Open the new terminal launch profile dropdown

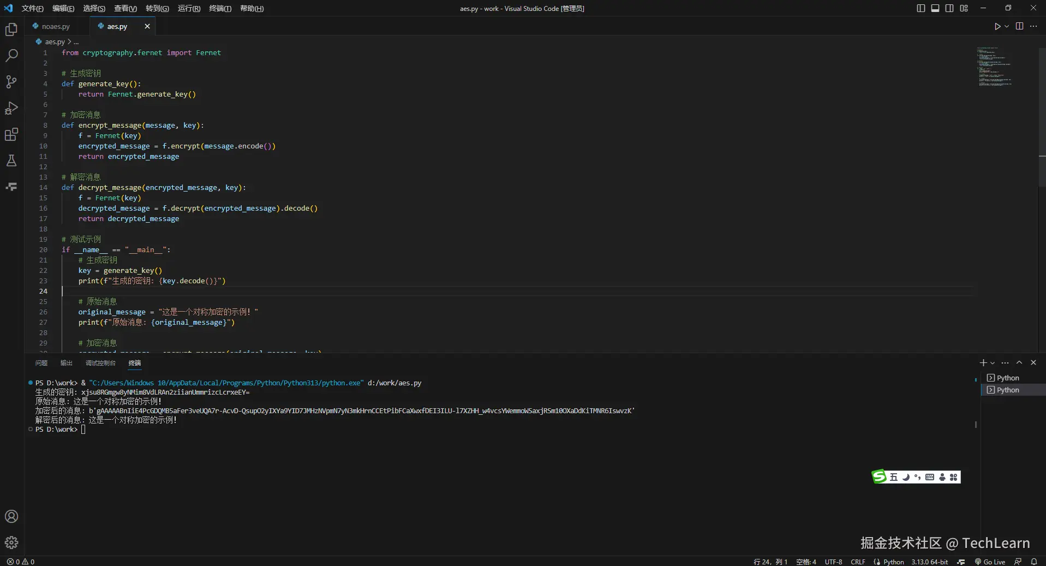[993, 362]
